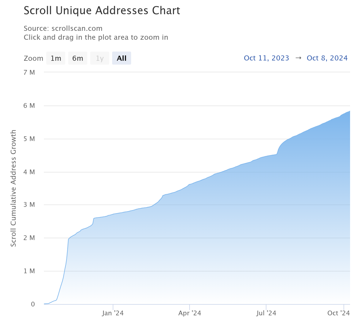Click the arrow between the date fields
Screen dimensions: 356x326
298,58
